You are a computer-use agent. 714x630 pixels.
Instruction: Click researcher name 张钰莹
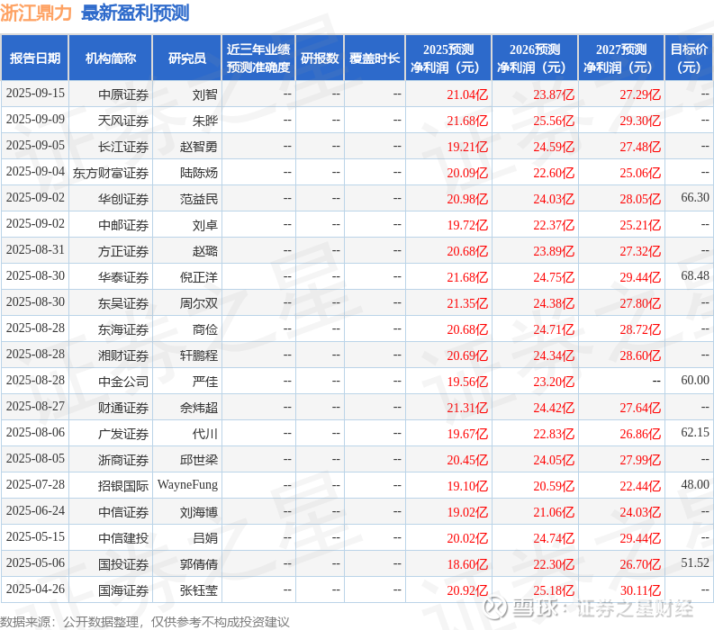coord(199,590)
